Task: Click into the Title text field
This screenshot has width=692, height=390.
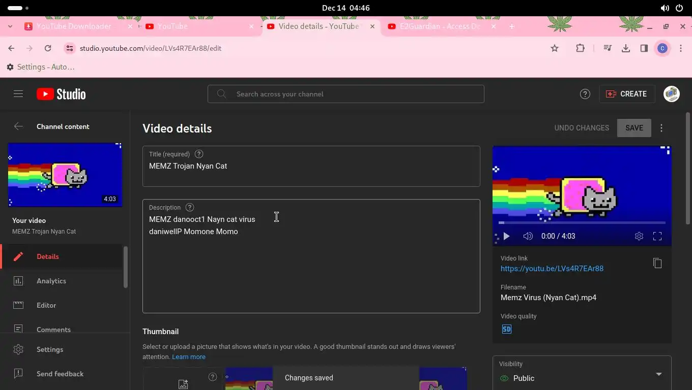Action: coord(311,166)
